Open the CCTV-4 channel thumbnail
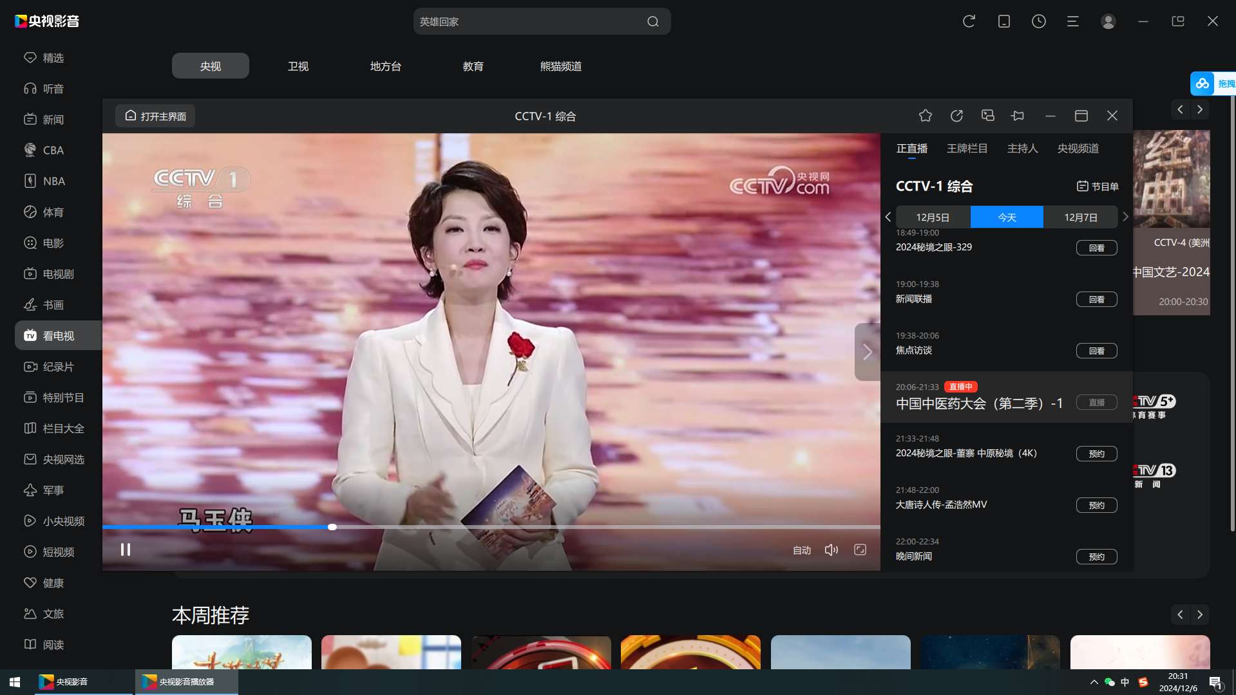The height and width of the screenshot is (695, 1236). [1172, 223]
